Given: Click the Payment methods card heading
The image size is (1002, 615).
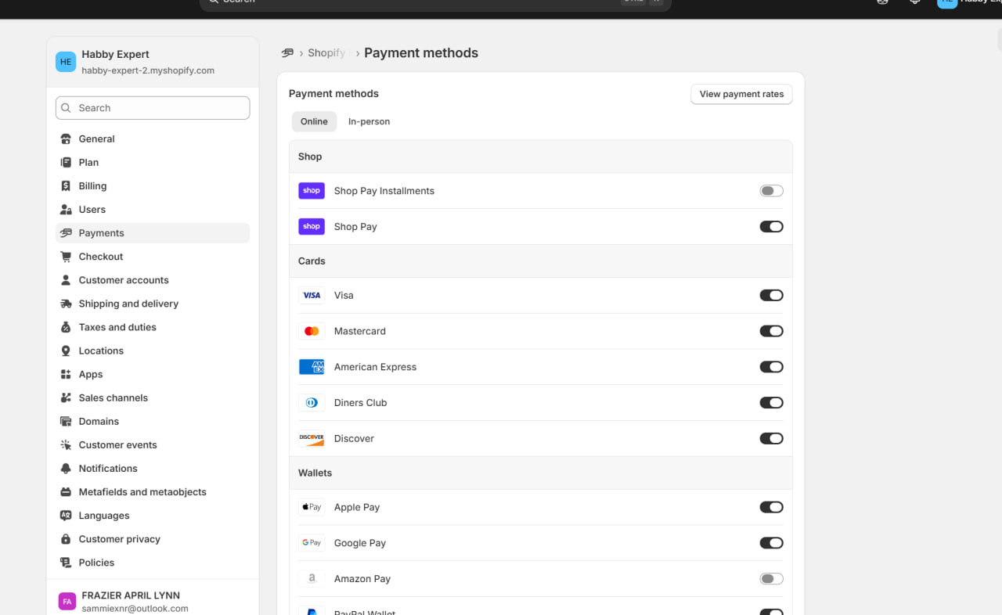Looking at the screenshot, I should pos(333,94).
